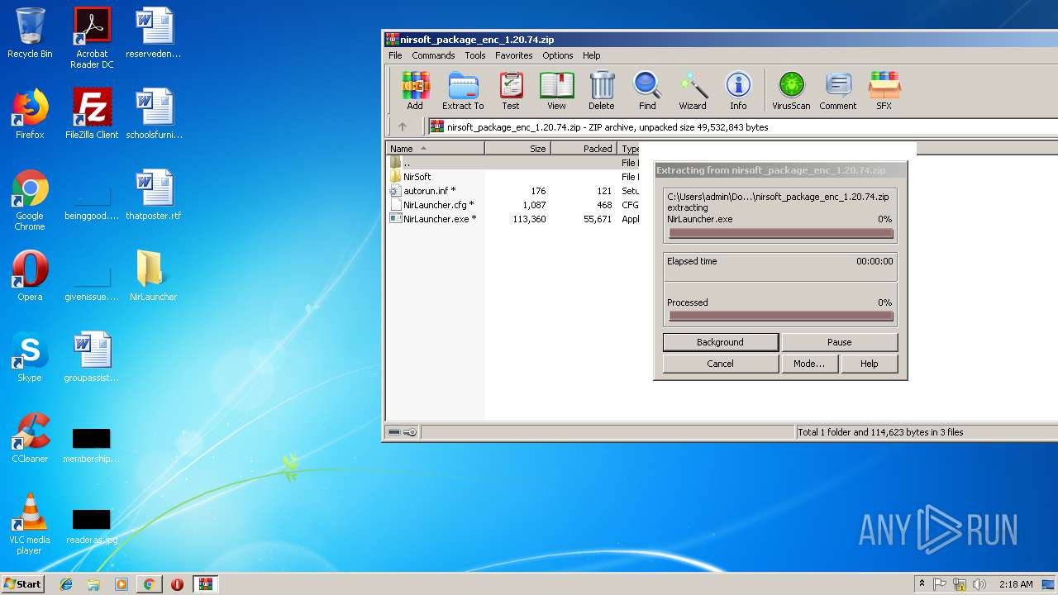Click the archive path address field
Screen dimensions: 1058x595
click(743, 127)
